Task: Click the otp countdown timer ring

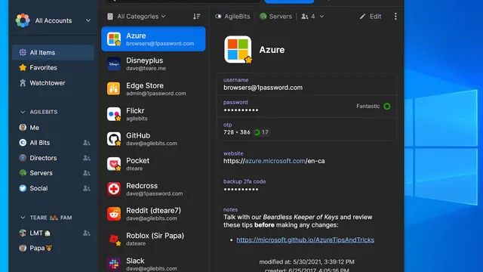Action: (257, 132)
